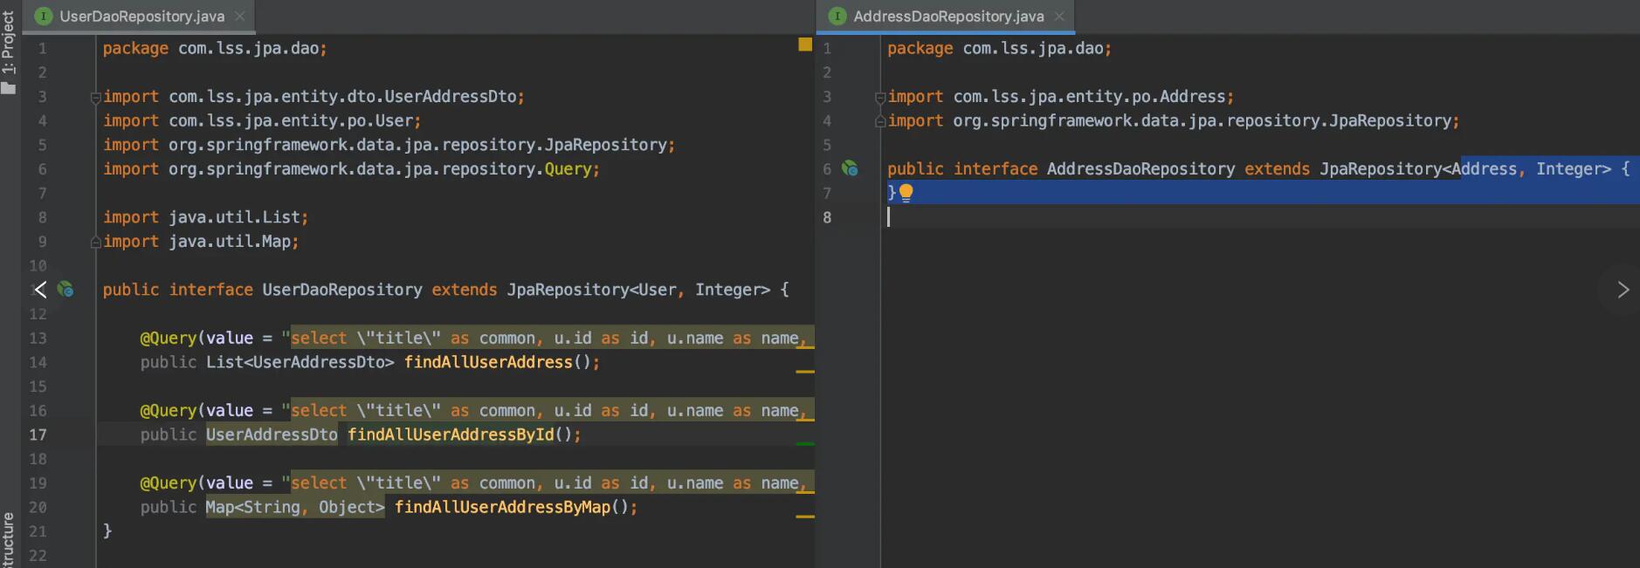Screen dimensions: 1640x568
Task: Close the AddressDaoRepository.java tab
Action: tap(1059, 16)
